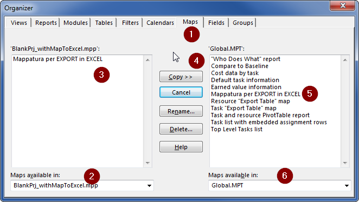Select Resource "Export Table" map
The width and height of the screenshot is (359, 202).
[250, 101]
